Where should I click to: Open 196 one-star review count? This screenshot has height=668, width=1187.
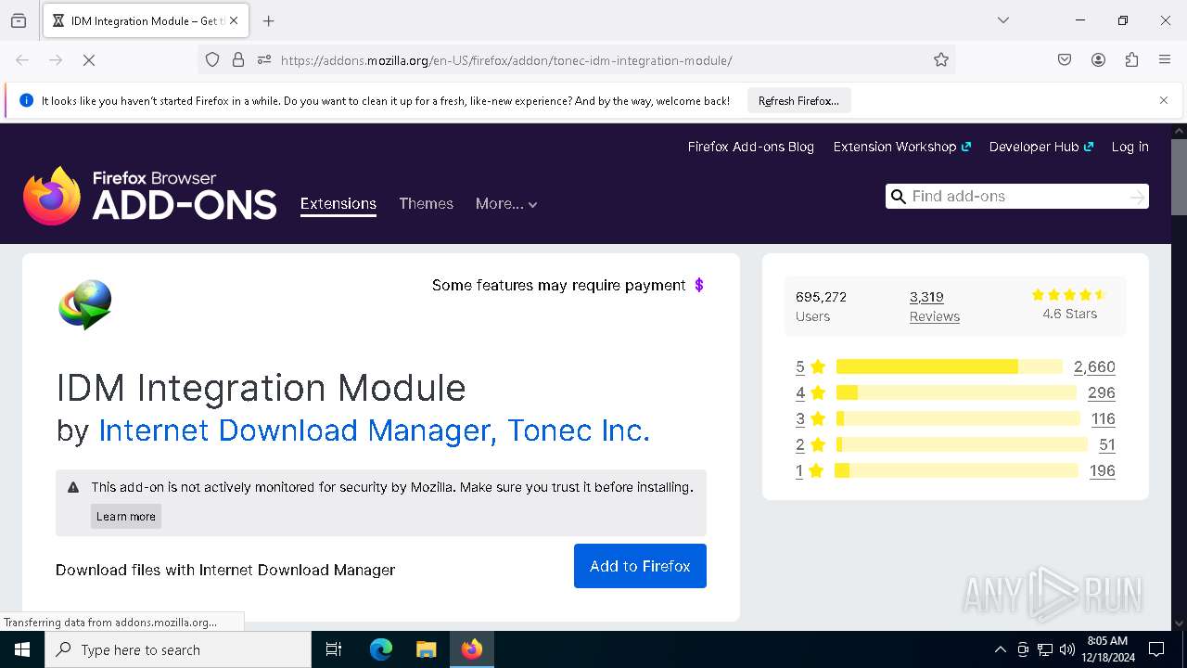(x=1102, y=470)
